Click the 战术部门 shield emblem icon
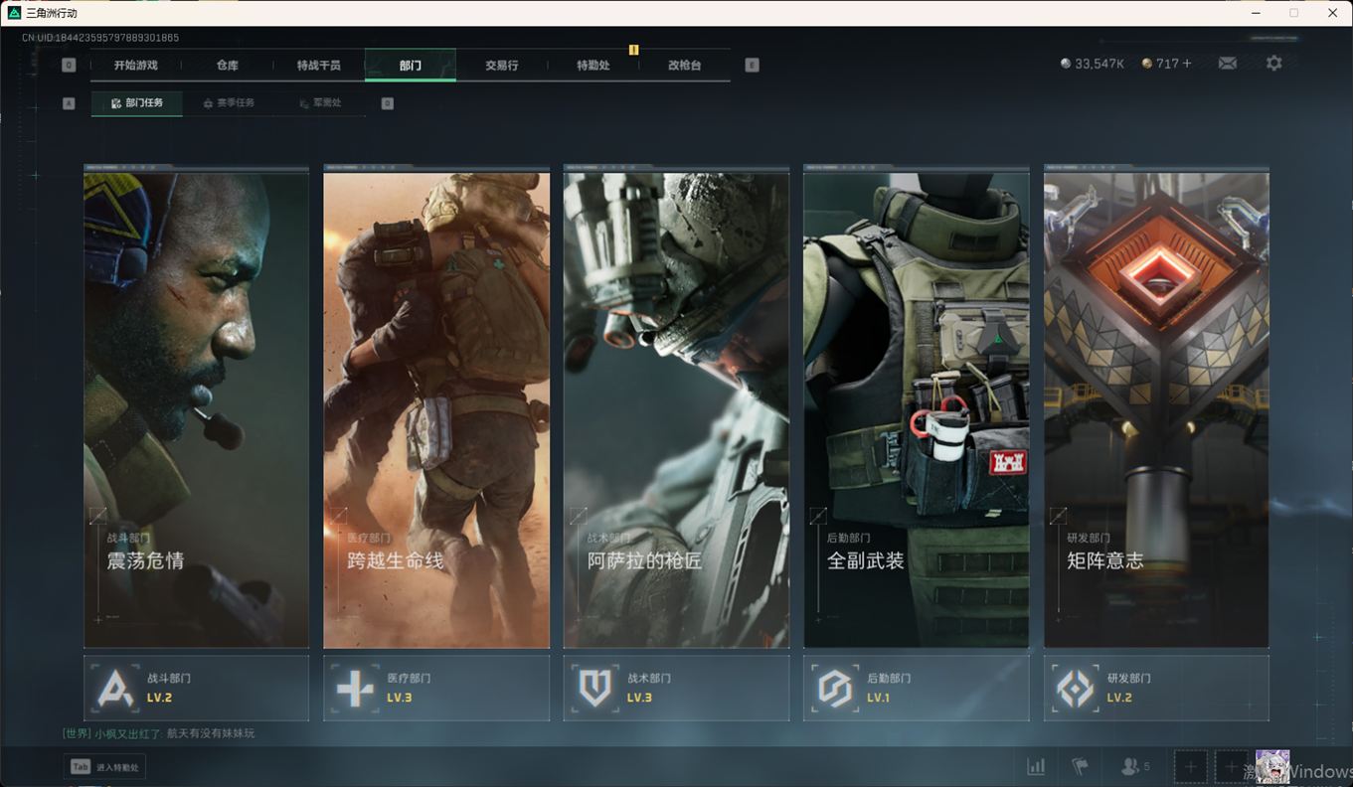The height and width of the screenshot is (787, 1353). (595, 688)
